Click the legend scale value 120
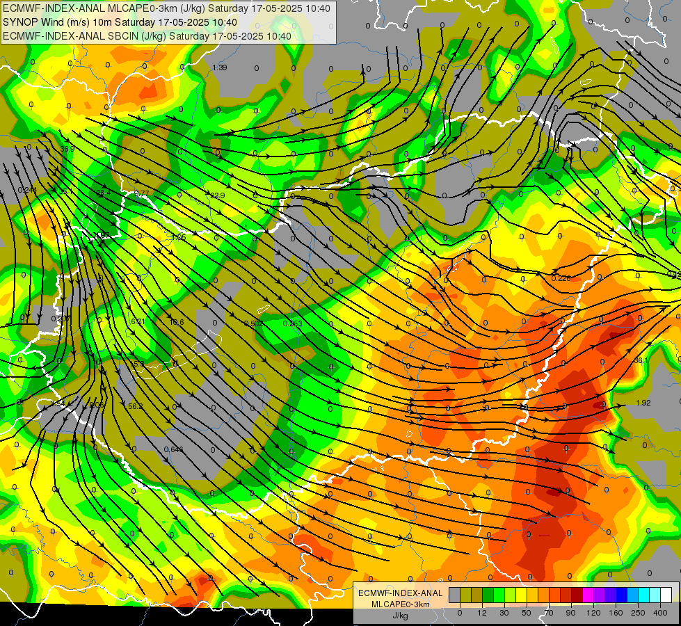 (593, 613)
